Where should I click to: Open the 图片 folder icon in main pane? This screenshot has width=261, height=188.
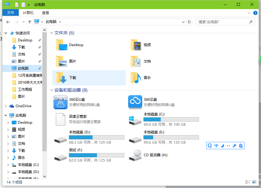(61, 61)
